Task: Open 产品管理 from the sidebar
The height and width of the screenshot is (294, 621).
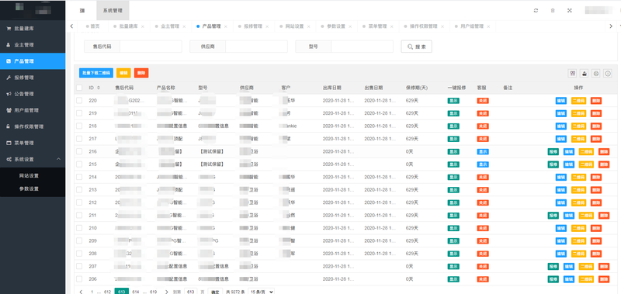Action: click(33, 61)
